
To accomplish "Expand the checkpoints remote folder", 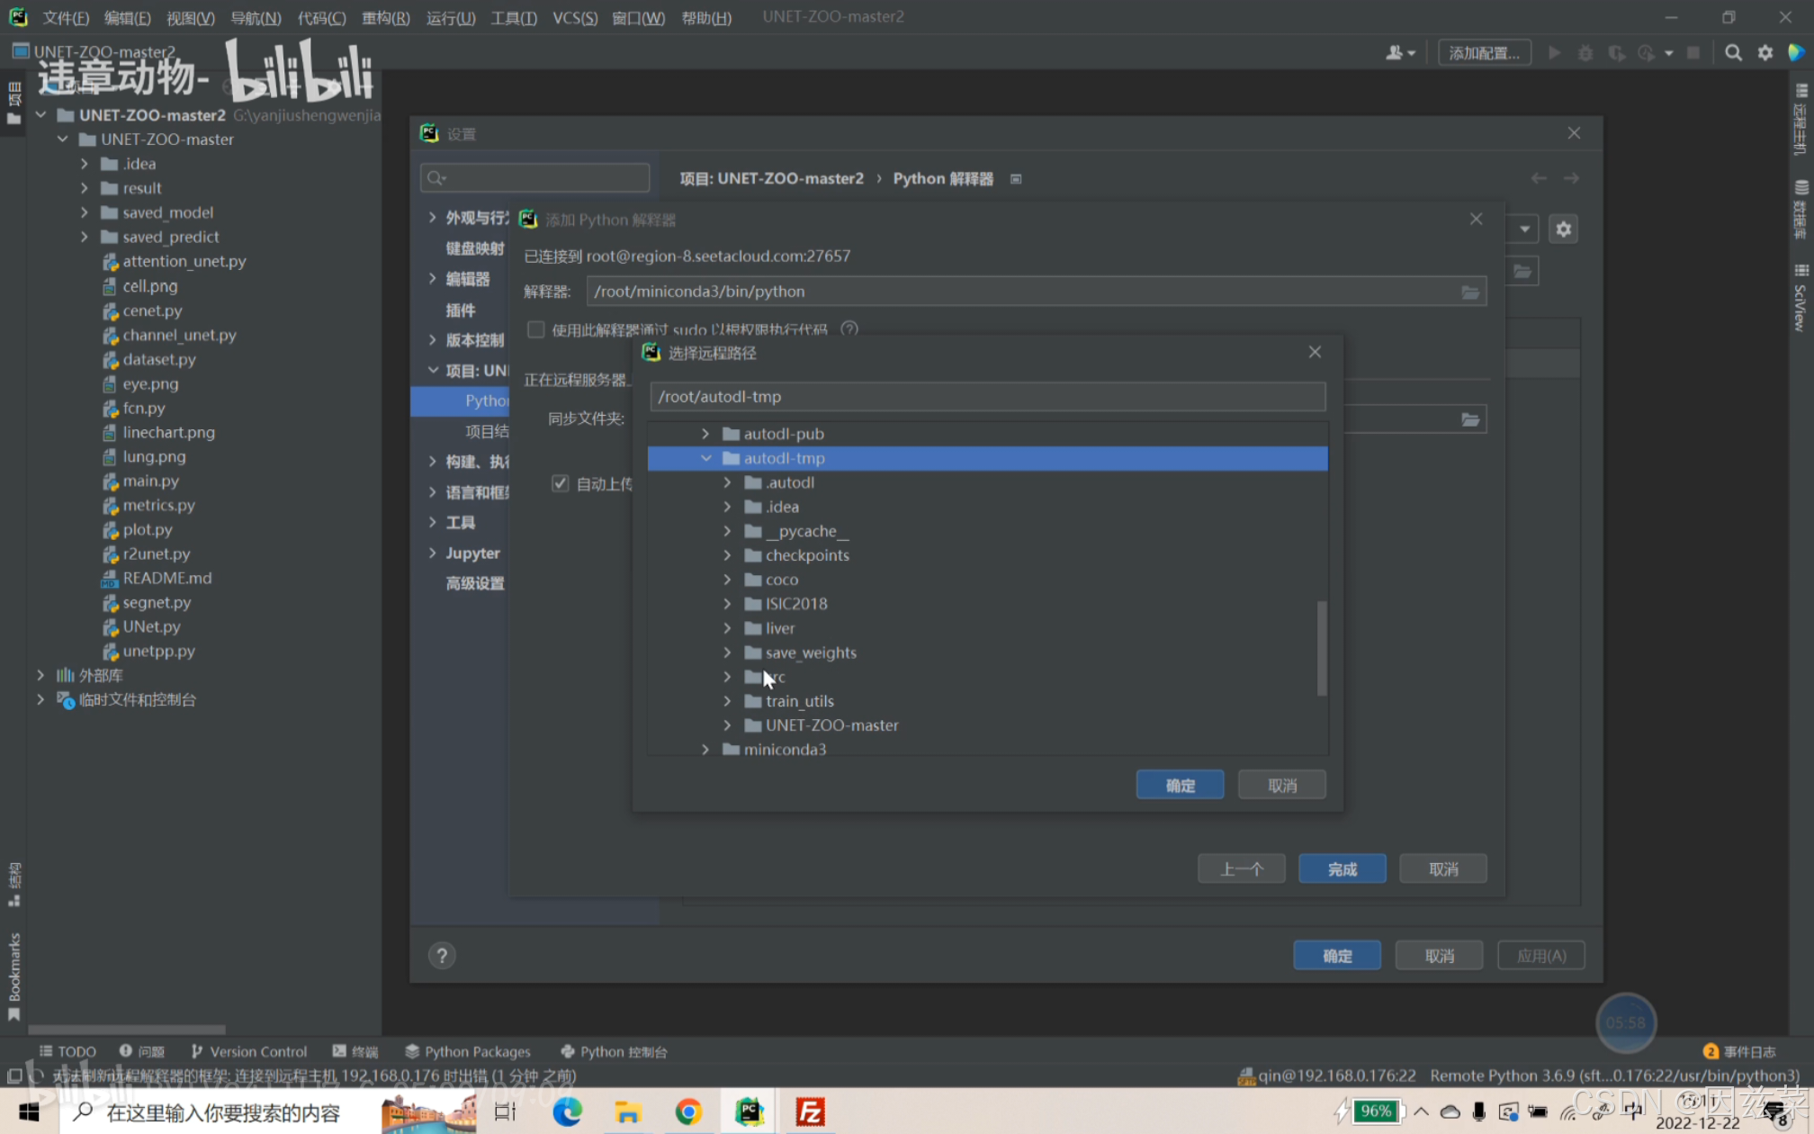I will tap(728, 555).
